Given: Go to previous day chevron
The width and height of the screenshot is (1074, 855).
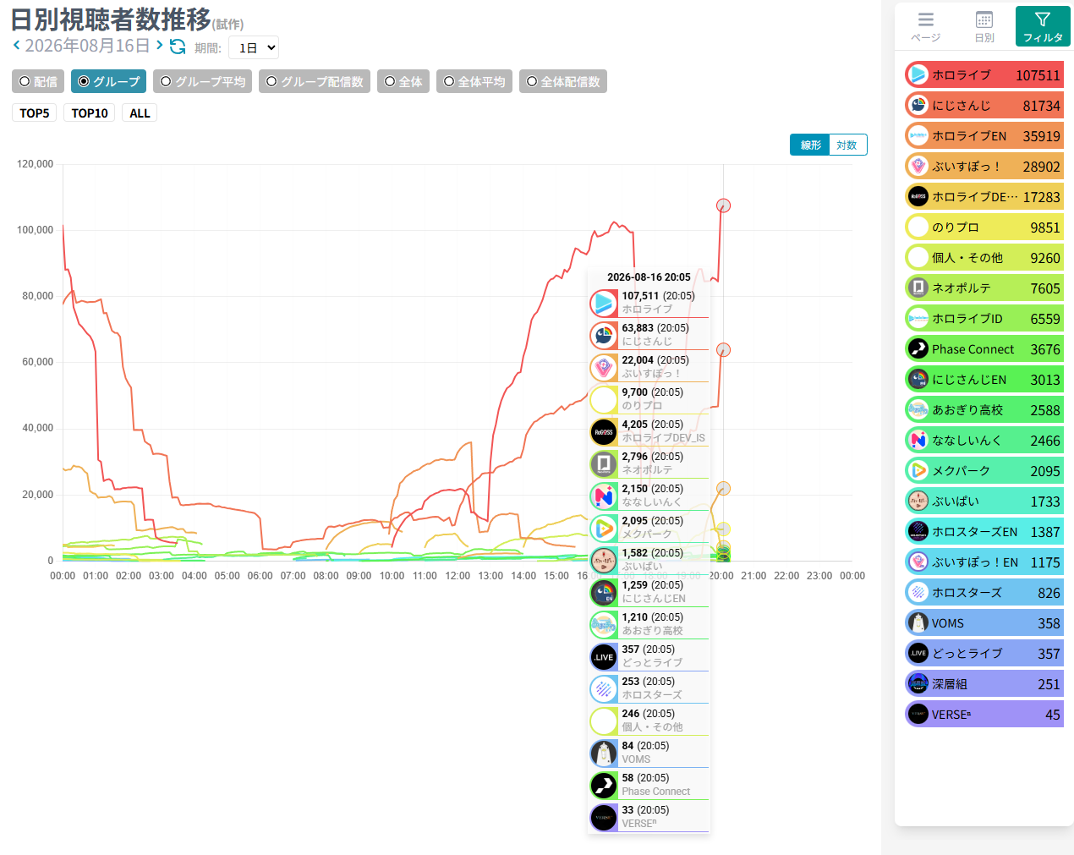Looking at the screenshot, I should [16, 45].
